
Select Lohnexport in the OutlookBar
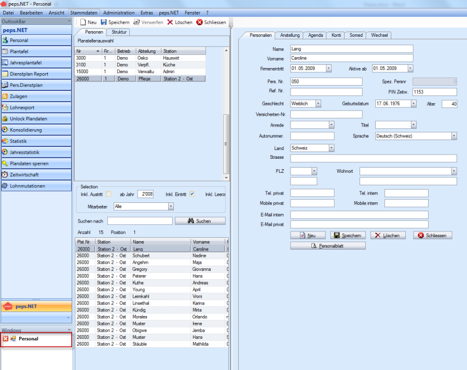pyautogui.click(x=36, y=107)
